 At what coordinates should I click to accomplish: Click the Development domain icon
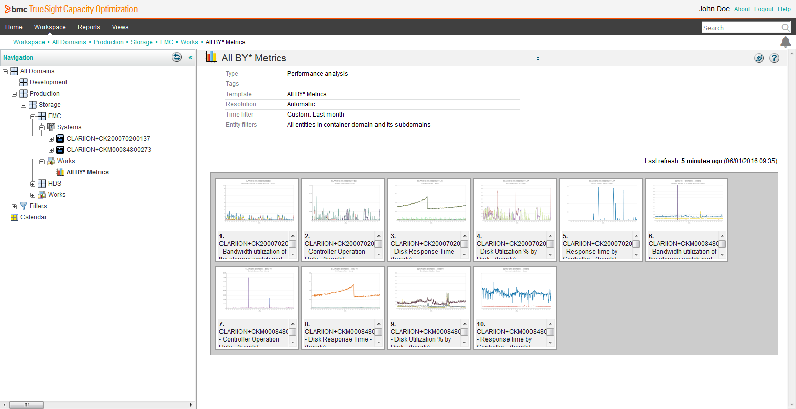click(x=24, y=82)
